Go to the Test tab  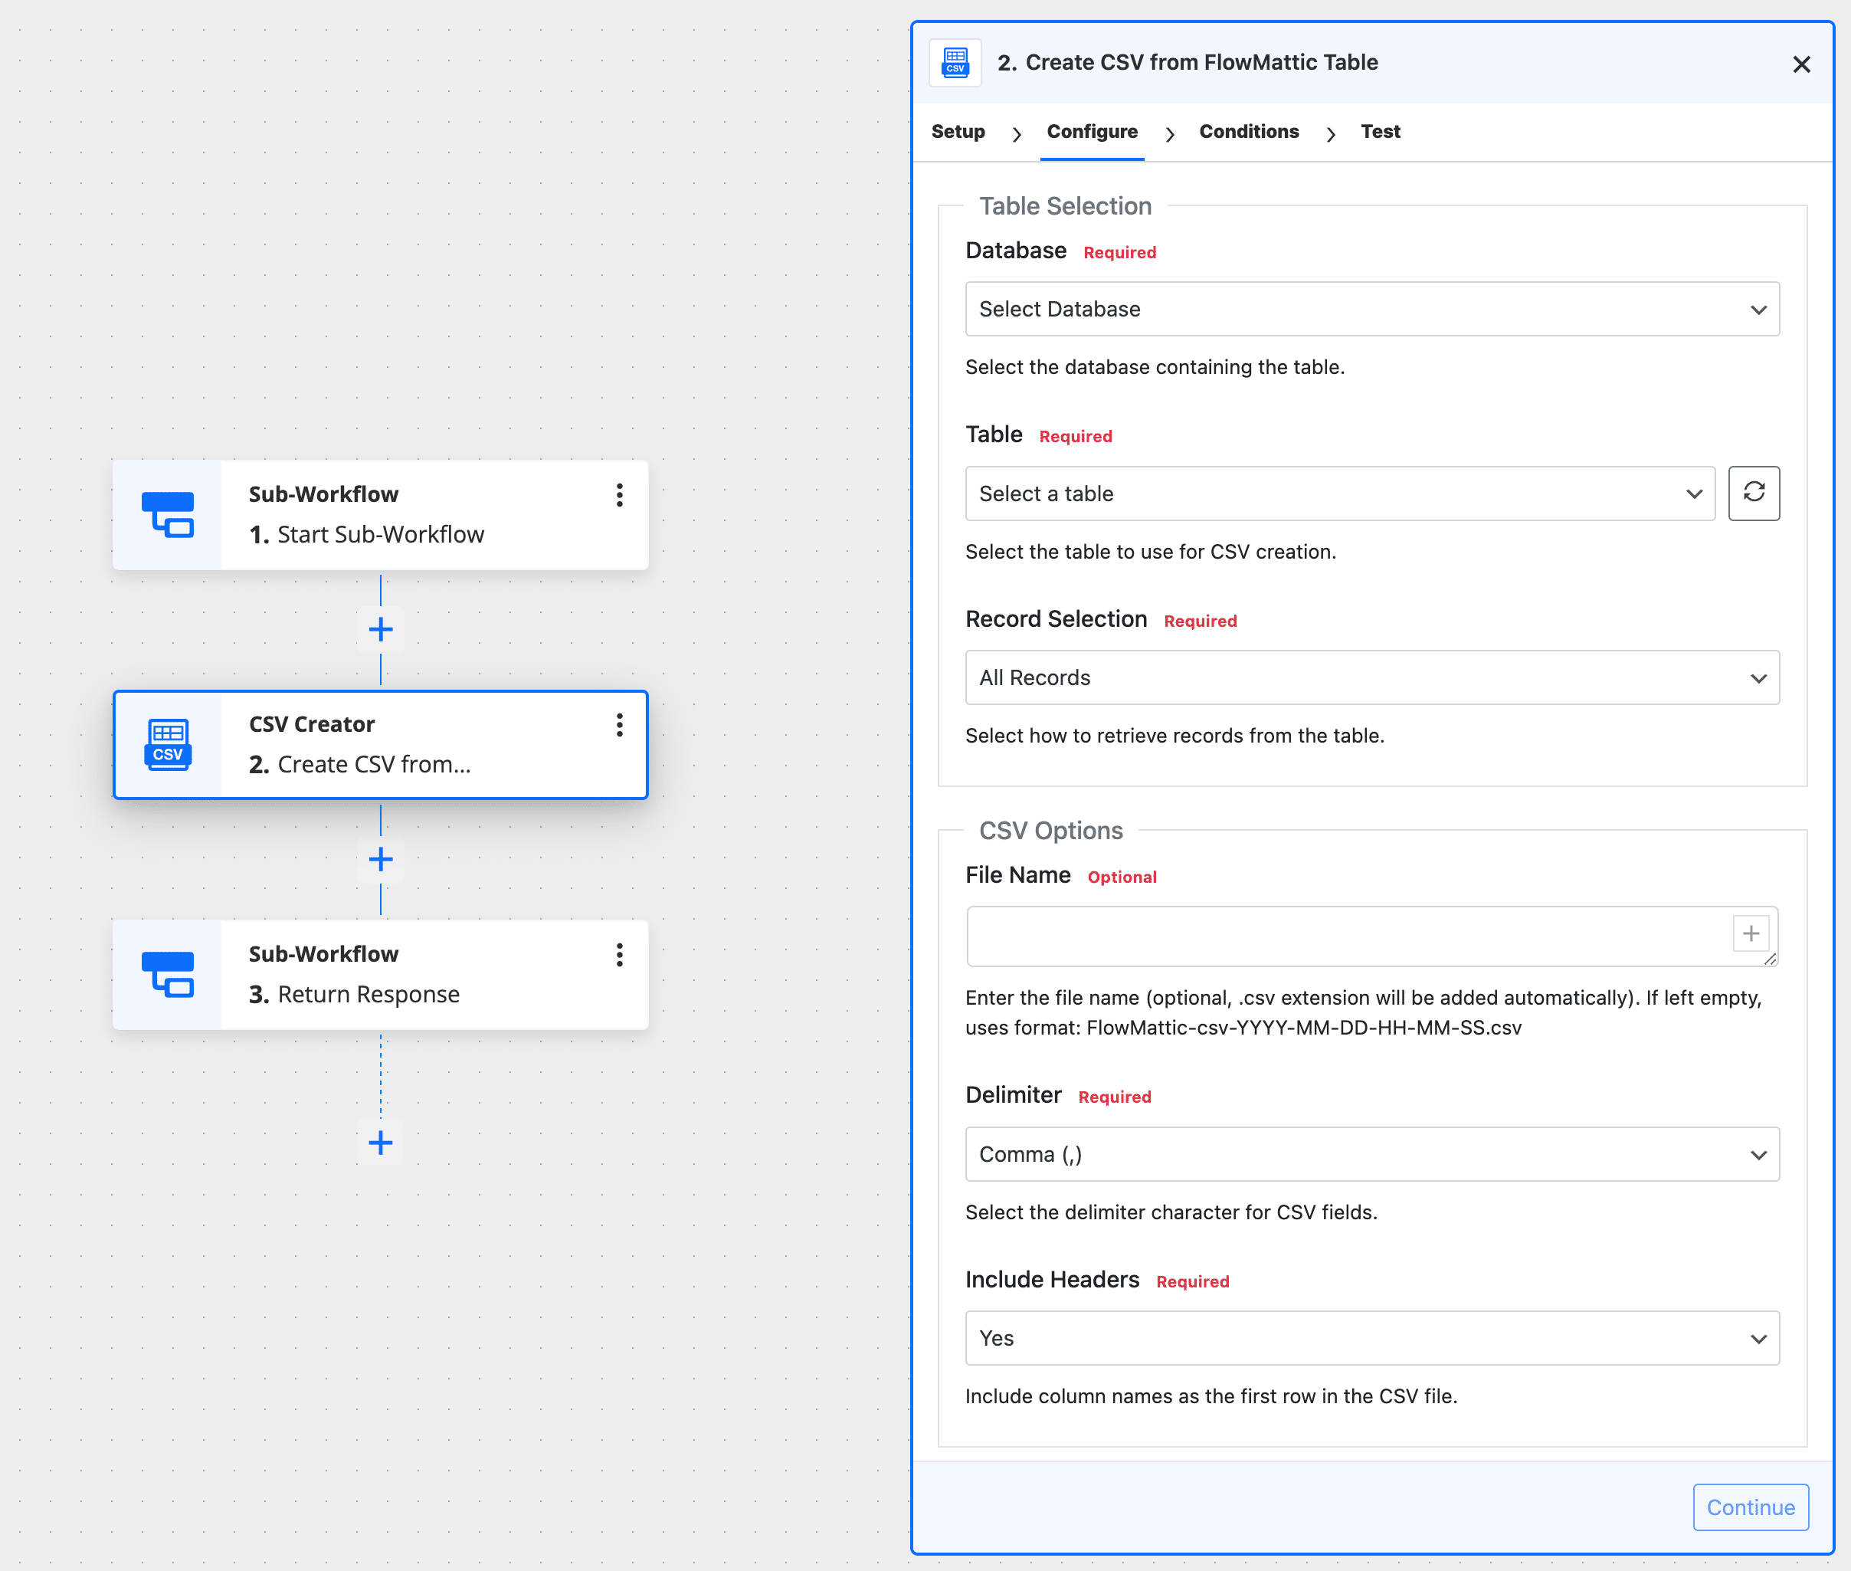tap(1379, 131)
